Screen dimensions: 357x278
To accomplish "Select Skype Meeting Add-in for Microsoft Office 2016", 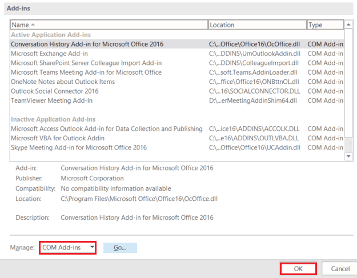I will (x=177, y=148).
